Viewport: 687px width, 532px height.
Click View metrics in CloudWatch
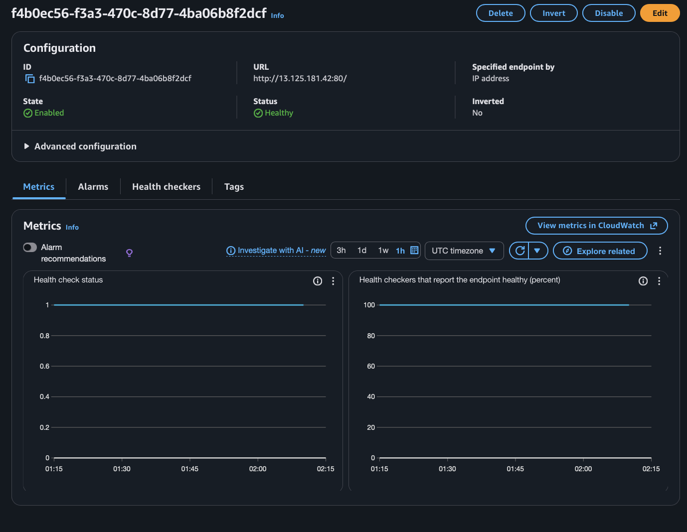point(596,226)
